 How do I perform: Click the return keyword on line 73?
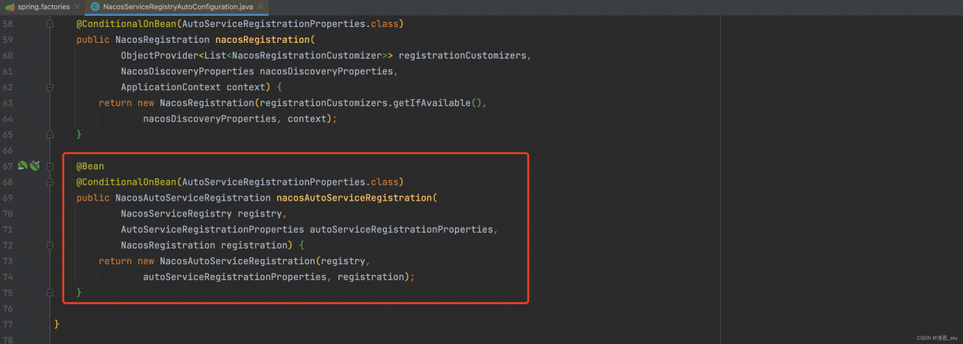click(x=115, y=261)
